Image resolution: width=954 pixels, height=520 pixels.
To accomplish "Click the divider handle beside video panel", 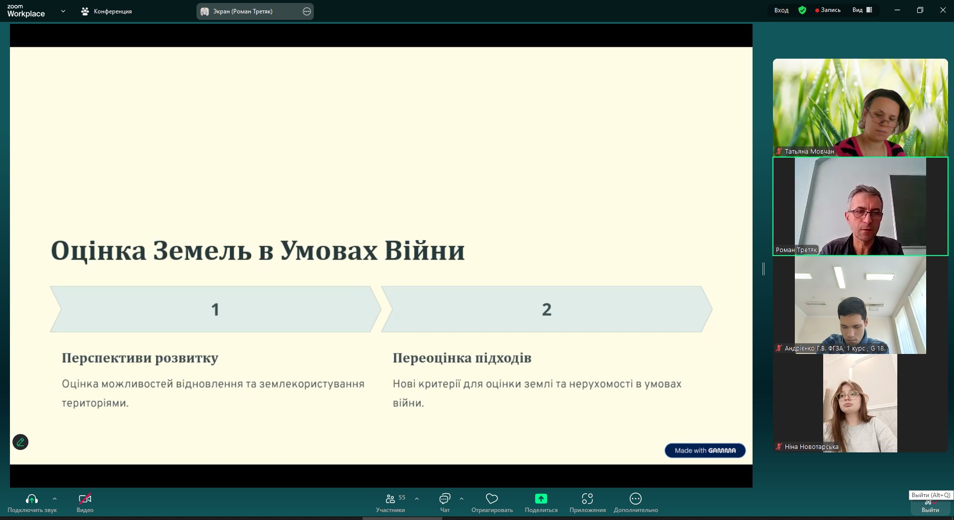I will (x=763, y=269).
